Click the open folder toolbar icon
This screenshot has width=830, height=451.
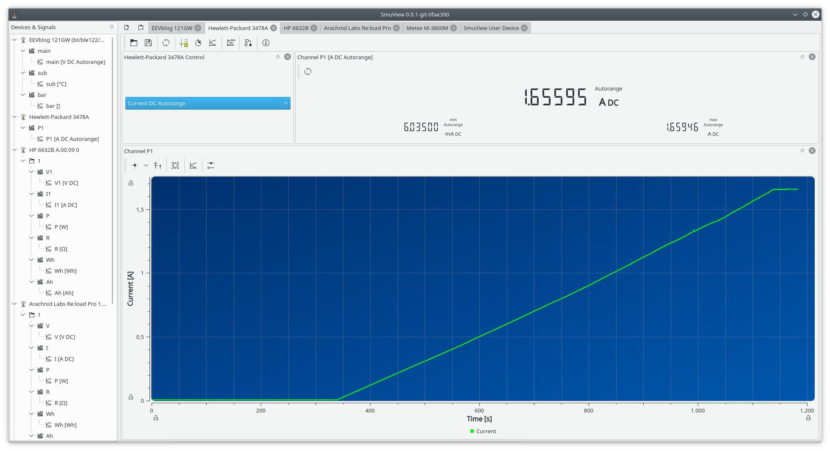[x=134, y=43]
